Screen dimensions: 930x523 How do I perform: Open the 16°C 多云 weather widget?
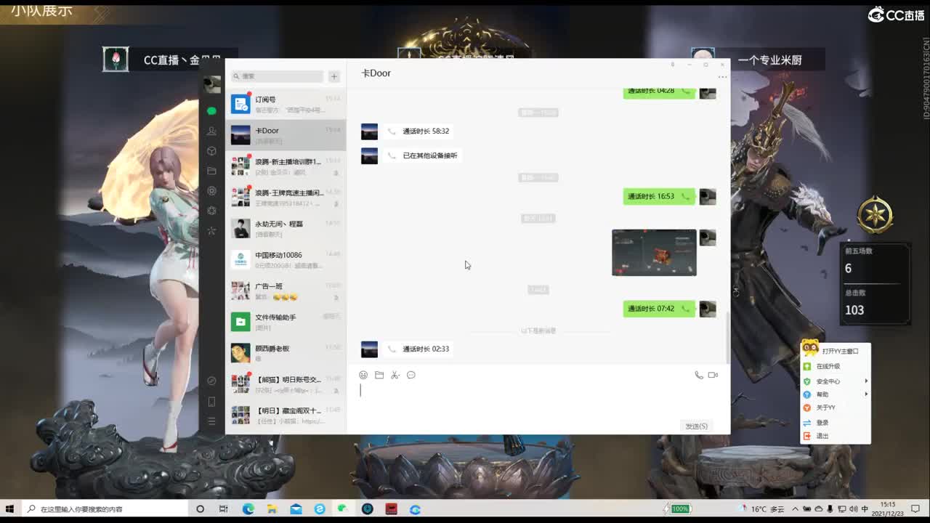click(x=762, y=509)
